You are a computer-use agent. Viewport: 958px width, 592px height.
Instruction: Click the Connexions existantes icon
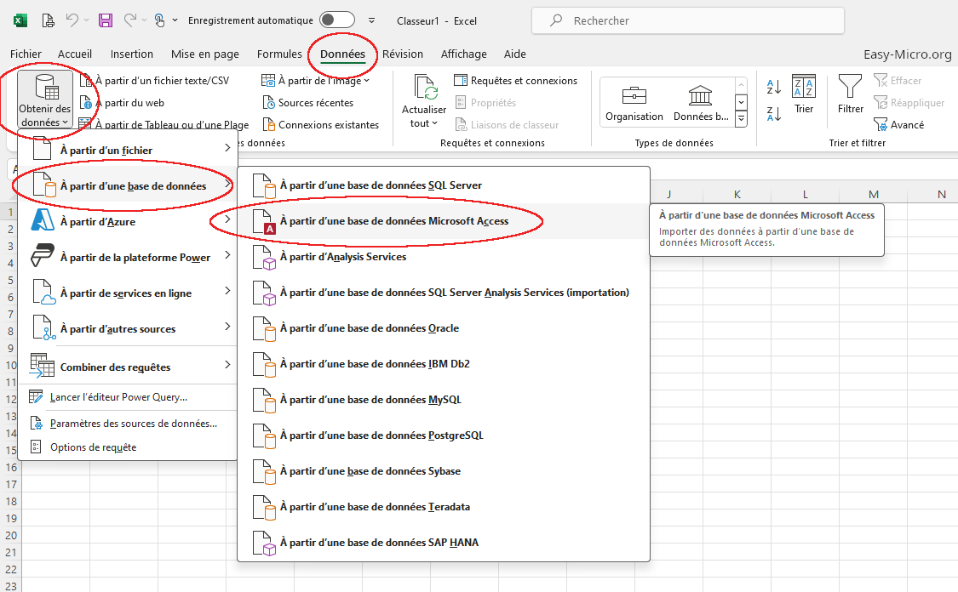[268, 124]
